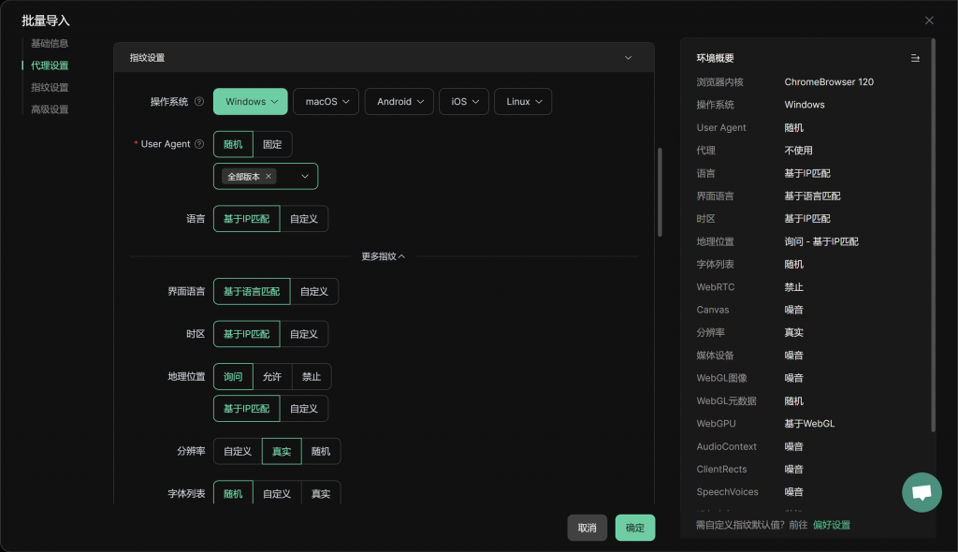Collapse 更多指纹 section

[384, 256]
